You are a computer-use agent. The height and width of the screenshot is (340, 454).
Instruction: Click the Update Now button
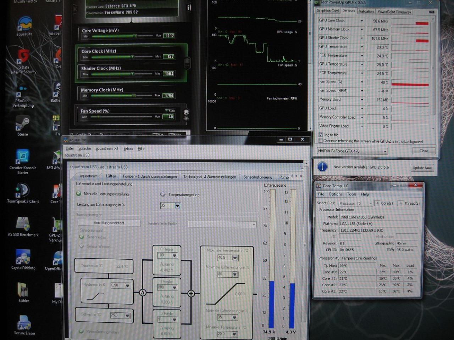(422, 168)
